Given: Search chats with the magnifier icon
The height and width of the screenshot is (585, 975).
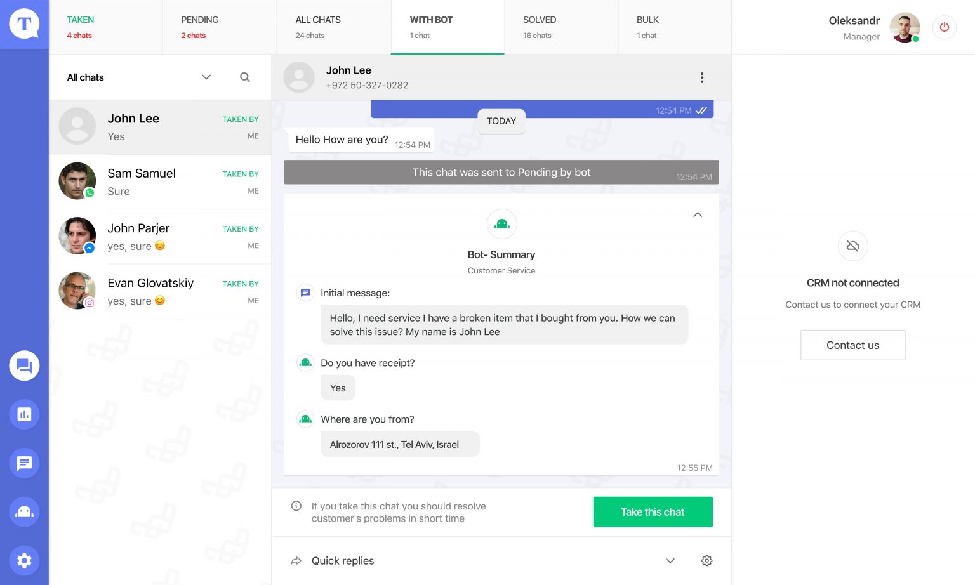Looking at the screenshot, I should tap(245, 77).
